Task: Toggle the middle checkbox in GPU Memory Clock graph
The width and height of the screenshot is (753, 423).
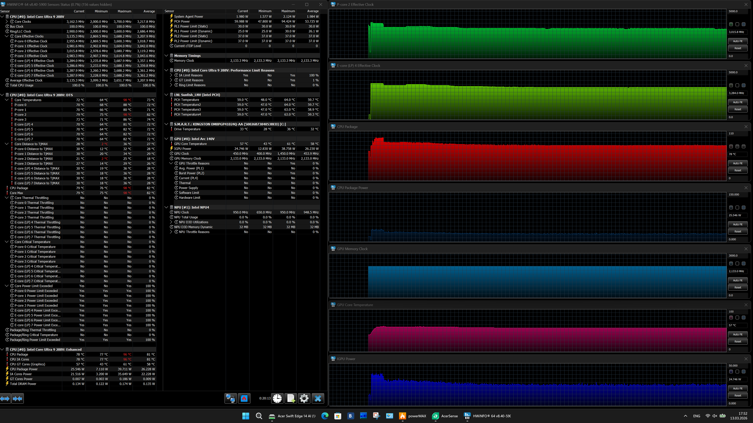Action: [x=737, y=264]
